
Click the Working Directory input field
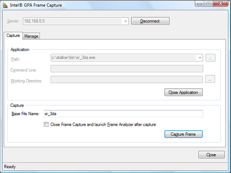[x=127, y=80]
